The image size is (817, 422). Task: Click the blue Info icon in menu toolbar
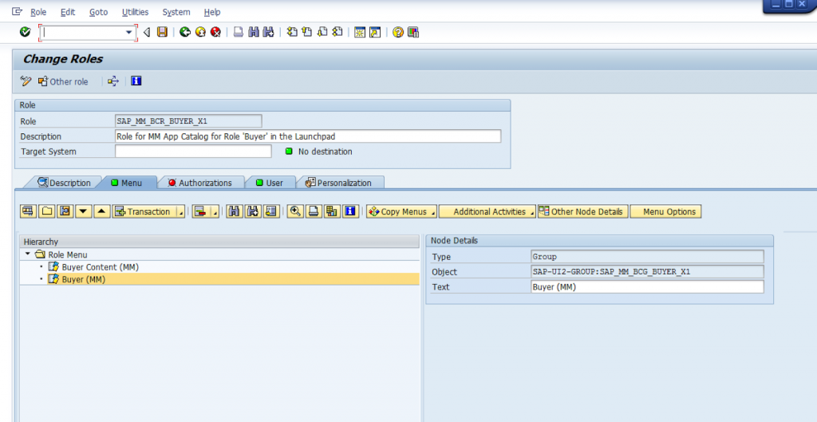351,211
